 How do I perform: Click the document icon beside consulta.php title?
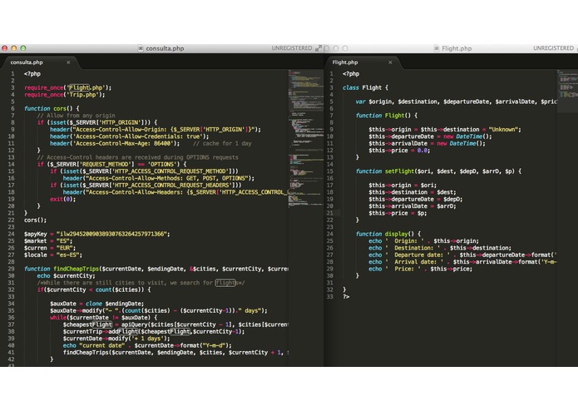pos(141,48)
